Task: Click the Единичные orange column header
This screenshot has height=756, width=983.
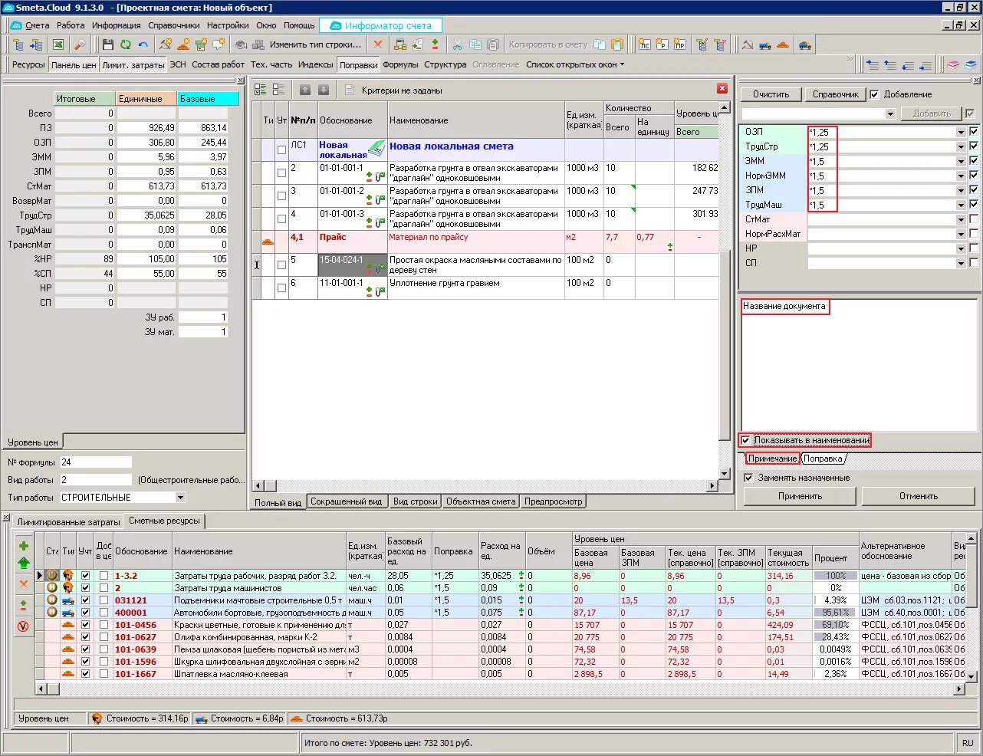Action: pyautogui.click(x=146, y=99)
